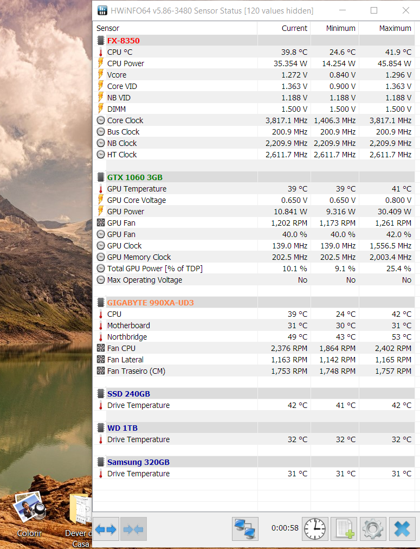Select the Fan Traseiro (CM) row
The height and width of the screenshot is (549, 420).
tap(254, 371)
